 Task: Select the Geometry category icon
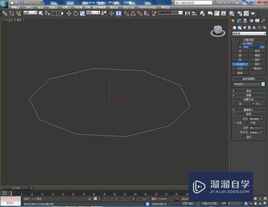click(x=234, y=27)
